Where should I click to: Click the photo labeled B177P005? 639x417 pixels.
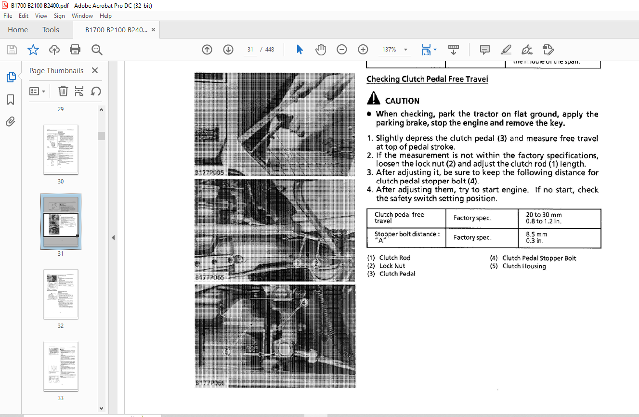pyautogui.click(x=275, y=124)
